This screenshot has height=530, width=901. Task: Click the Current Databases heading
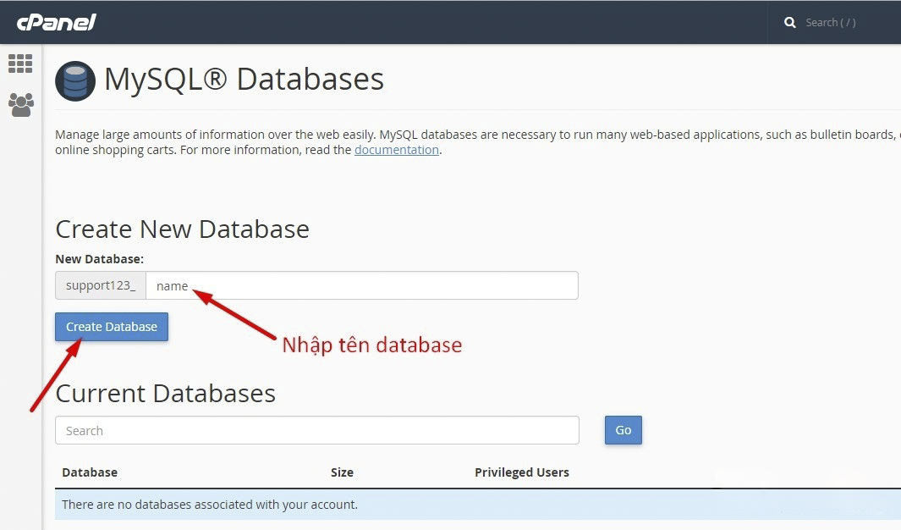(165, 394)
